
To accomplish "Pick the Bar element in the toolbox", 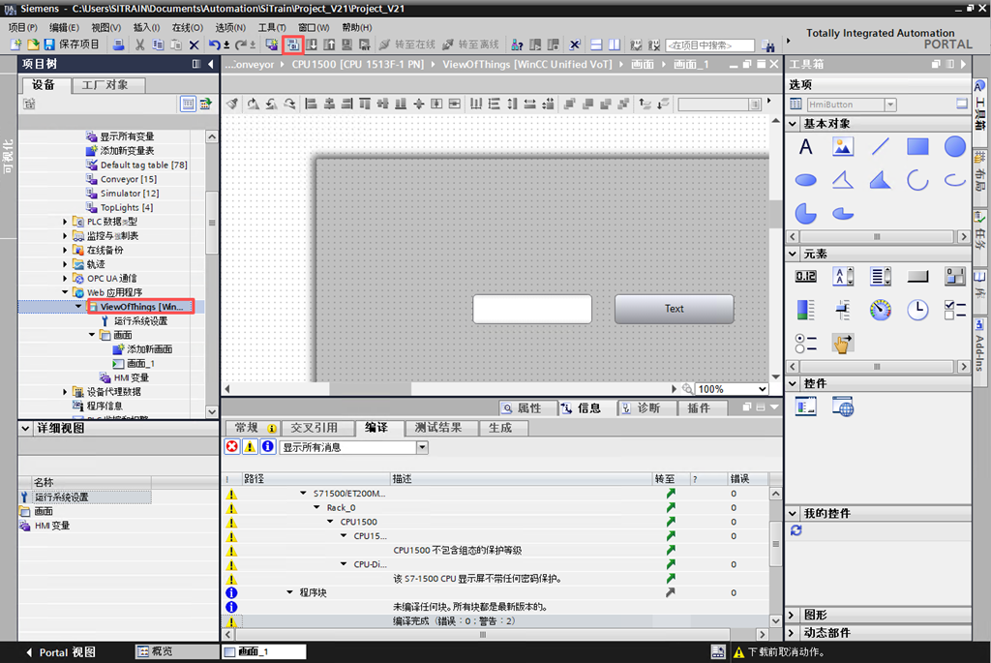I will point(805,310).
